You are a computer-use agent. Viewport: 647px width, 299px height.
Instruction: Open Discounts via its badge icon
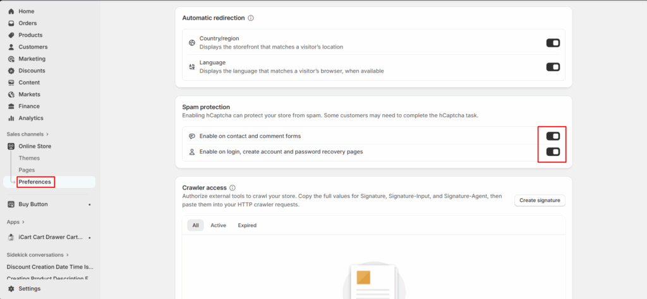tap(11, 71)
